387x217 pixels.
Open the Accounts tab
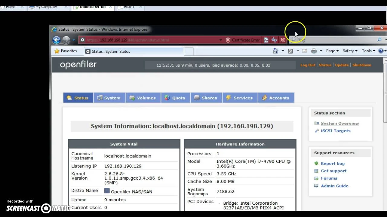(x=276, y=98)
